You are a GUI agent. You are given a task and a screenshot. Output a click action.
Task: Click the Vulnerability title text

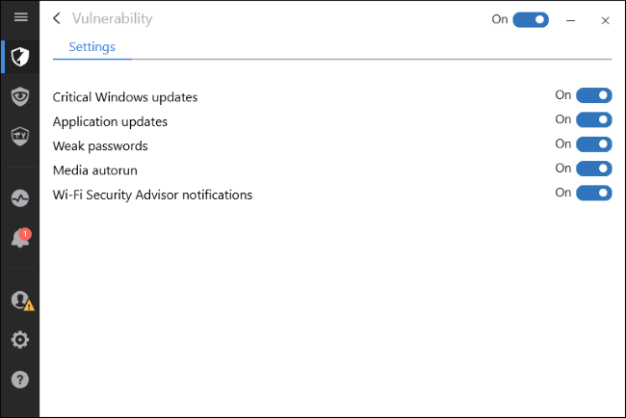point(112,18)
